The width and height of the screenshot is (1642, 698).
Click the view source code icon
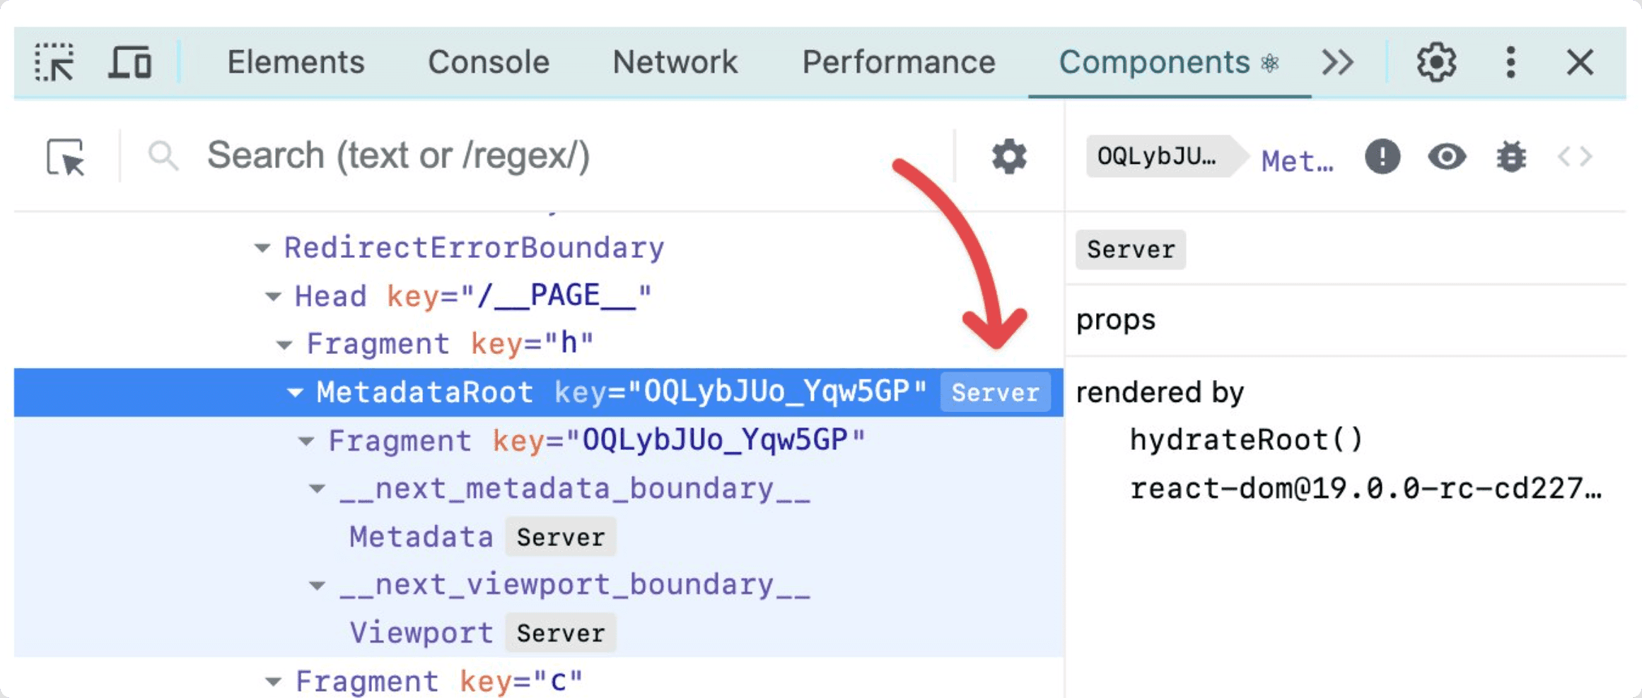click(x=1575, y=156)
